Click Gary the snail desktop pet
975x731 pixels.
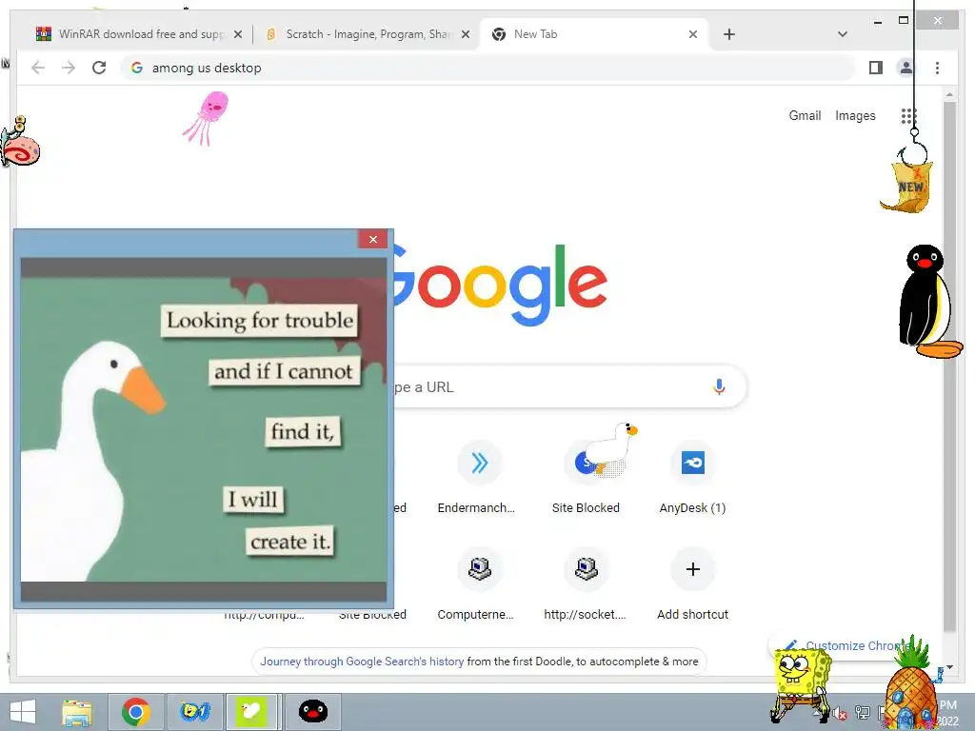20,142
